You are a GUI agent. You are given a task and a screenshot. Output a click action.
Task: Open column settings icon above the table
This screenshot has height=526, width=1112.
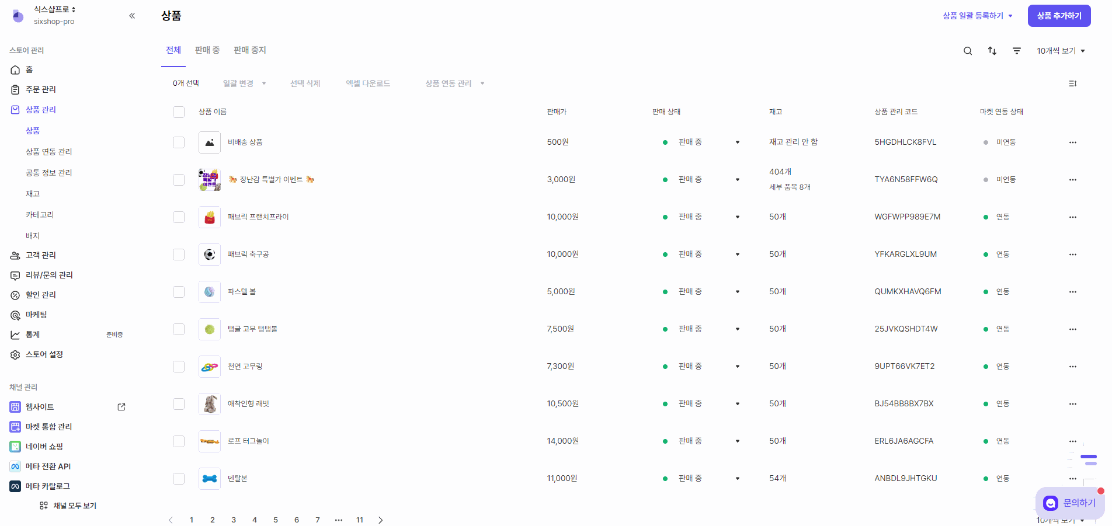(x=1073, y=83)
